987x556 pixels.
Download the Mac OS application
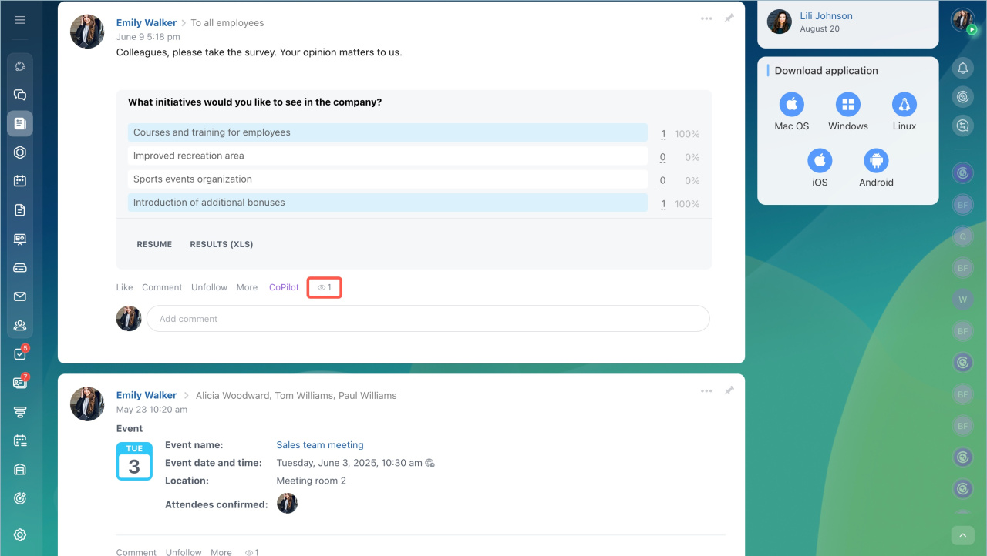791,112
